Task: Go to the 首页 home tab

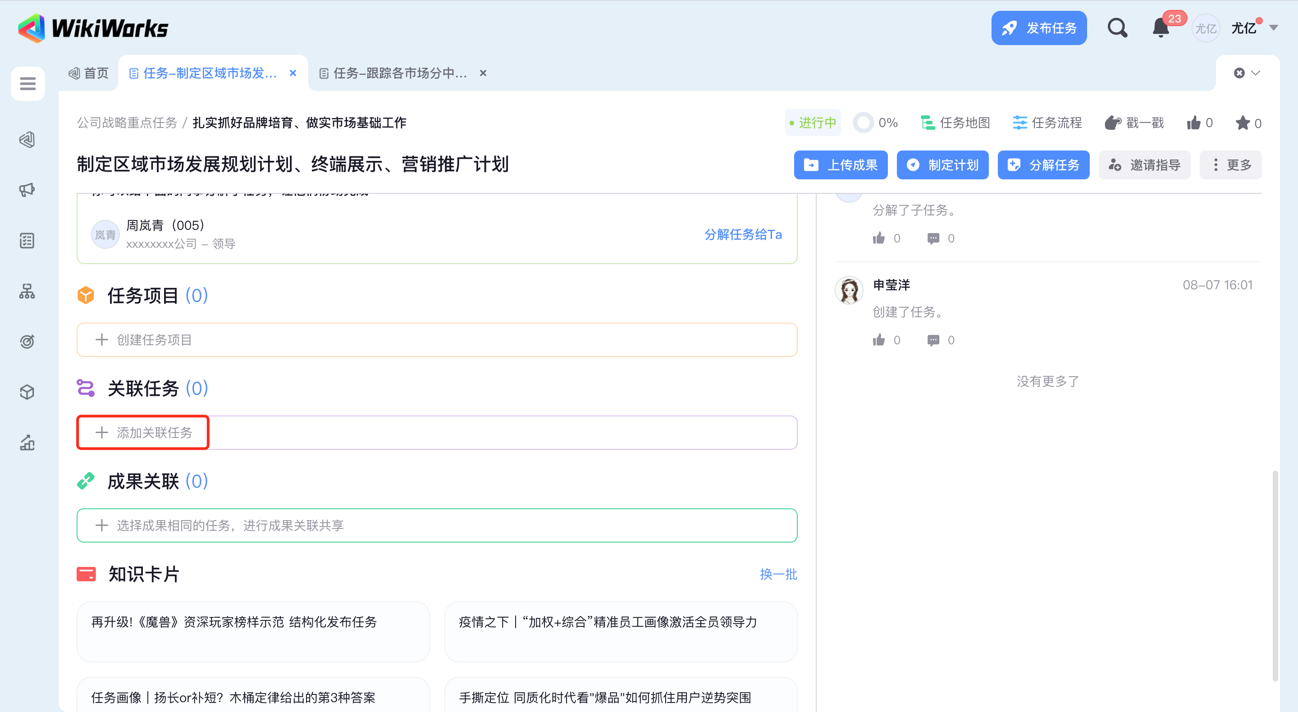Action: (x=89, y=73)
